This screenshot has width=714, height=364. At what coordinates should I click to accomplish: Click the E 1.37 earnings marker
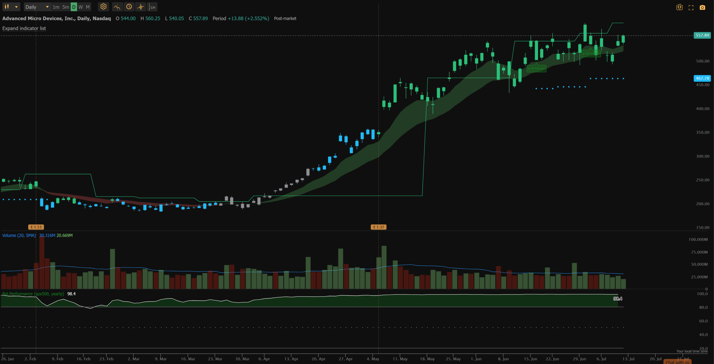378,227
